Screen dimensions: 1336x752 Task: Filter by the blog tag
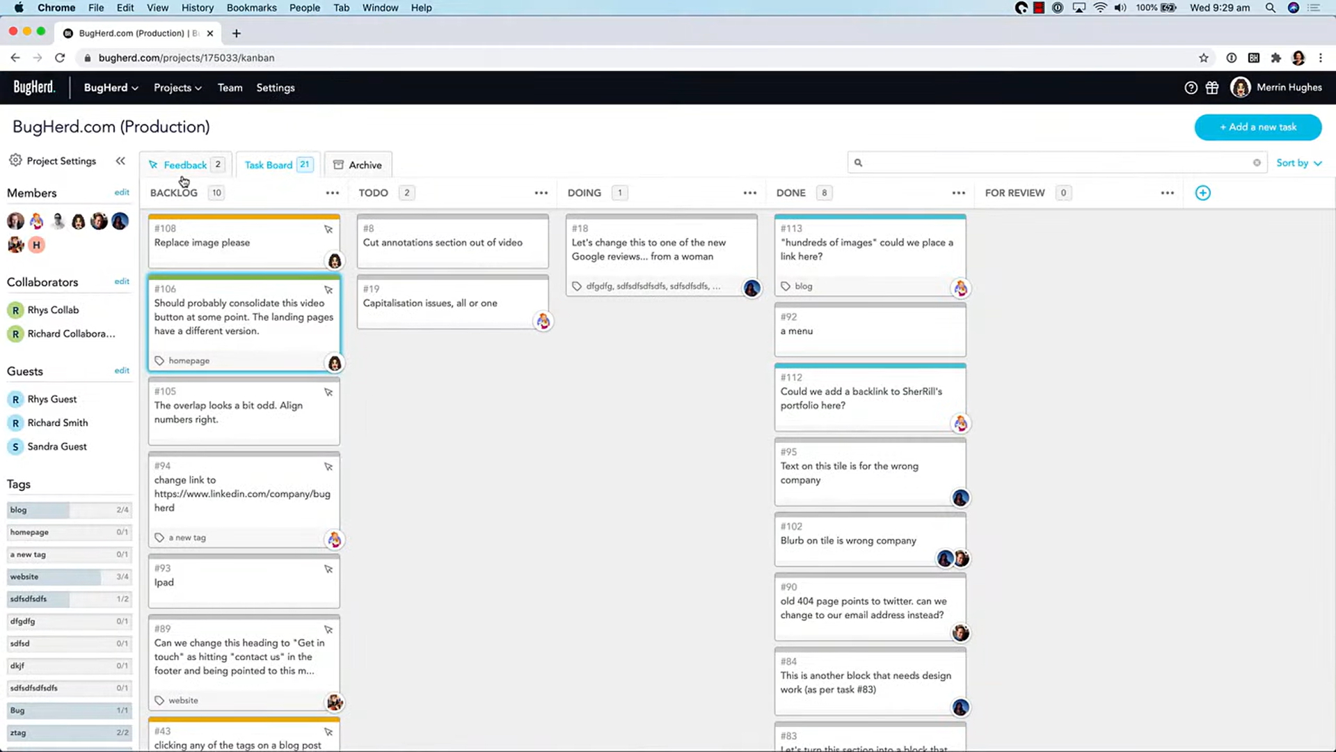(69, 510)
